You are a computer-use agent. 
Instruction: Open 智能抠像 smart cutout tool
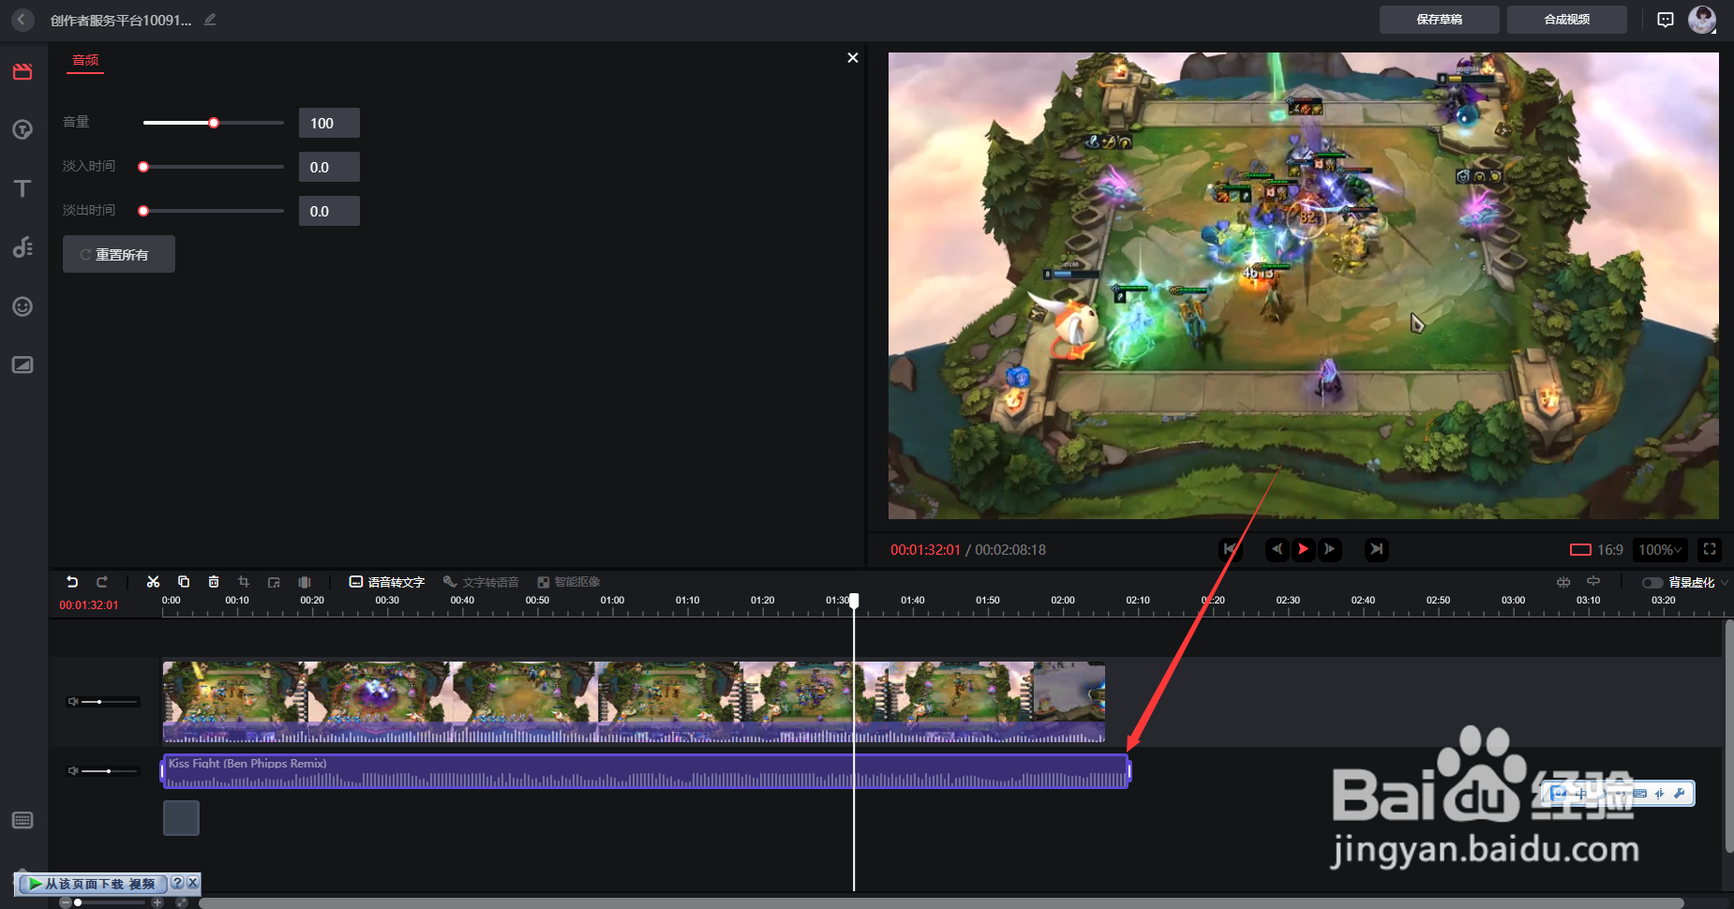tap(569, 582)
